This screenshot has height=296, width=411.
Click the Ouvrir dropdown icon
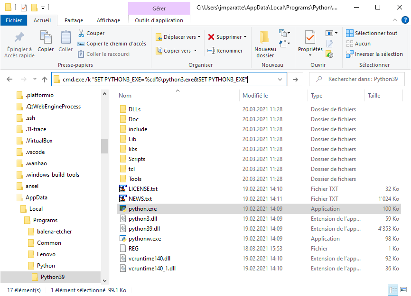[331, 33]
